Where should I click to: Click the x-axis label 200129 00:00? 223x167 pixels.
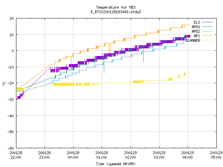pos(73,155)
